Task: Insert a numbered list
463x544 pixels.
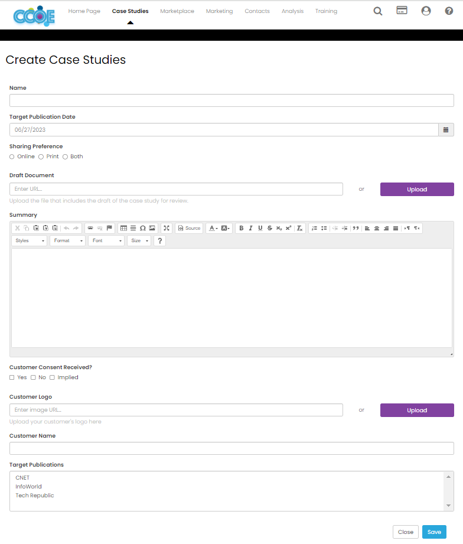Action: (x=315, y=228)
